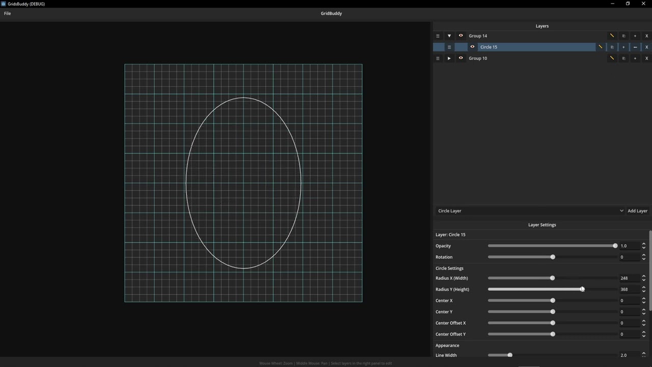Click the Opacity value field showing 1.0

629,246
